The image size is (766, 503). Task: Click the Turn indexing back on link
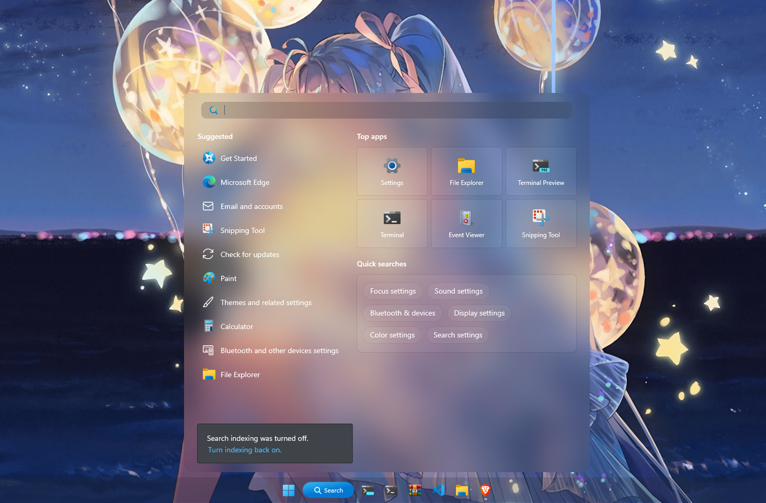[x=245, y=450]
